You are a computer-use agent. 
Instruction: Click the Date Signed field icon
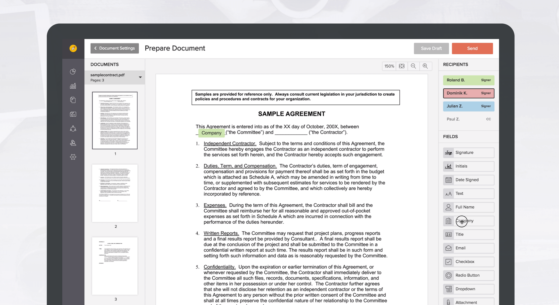click(448, 180)
